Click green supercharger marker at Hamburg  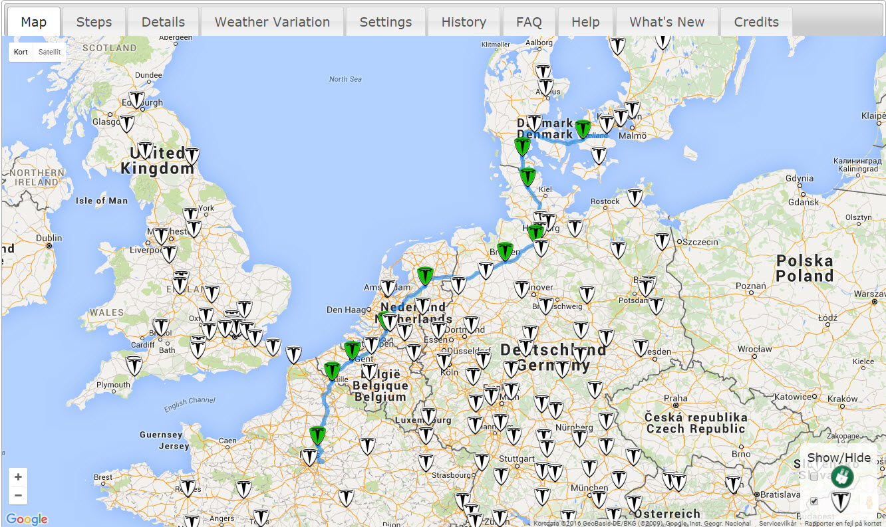coord(536,233)
